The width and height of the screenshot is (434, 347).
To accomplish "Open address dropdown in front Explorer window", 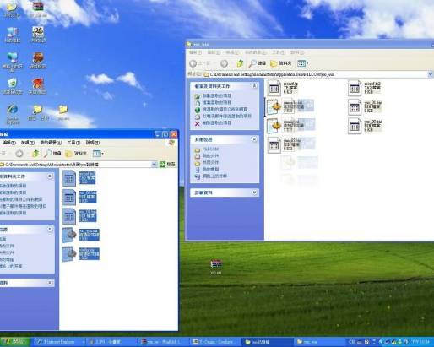I will [155, 165].
